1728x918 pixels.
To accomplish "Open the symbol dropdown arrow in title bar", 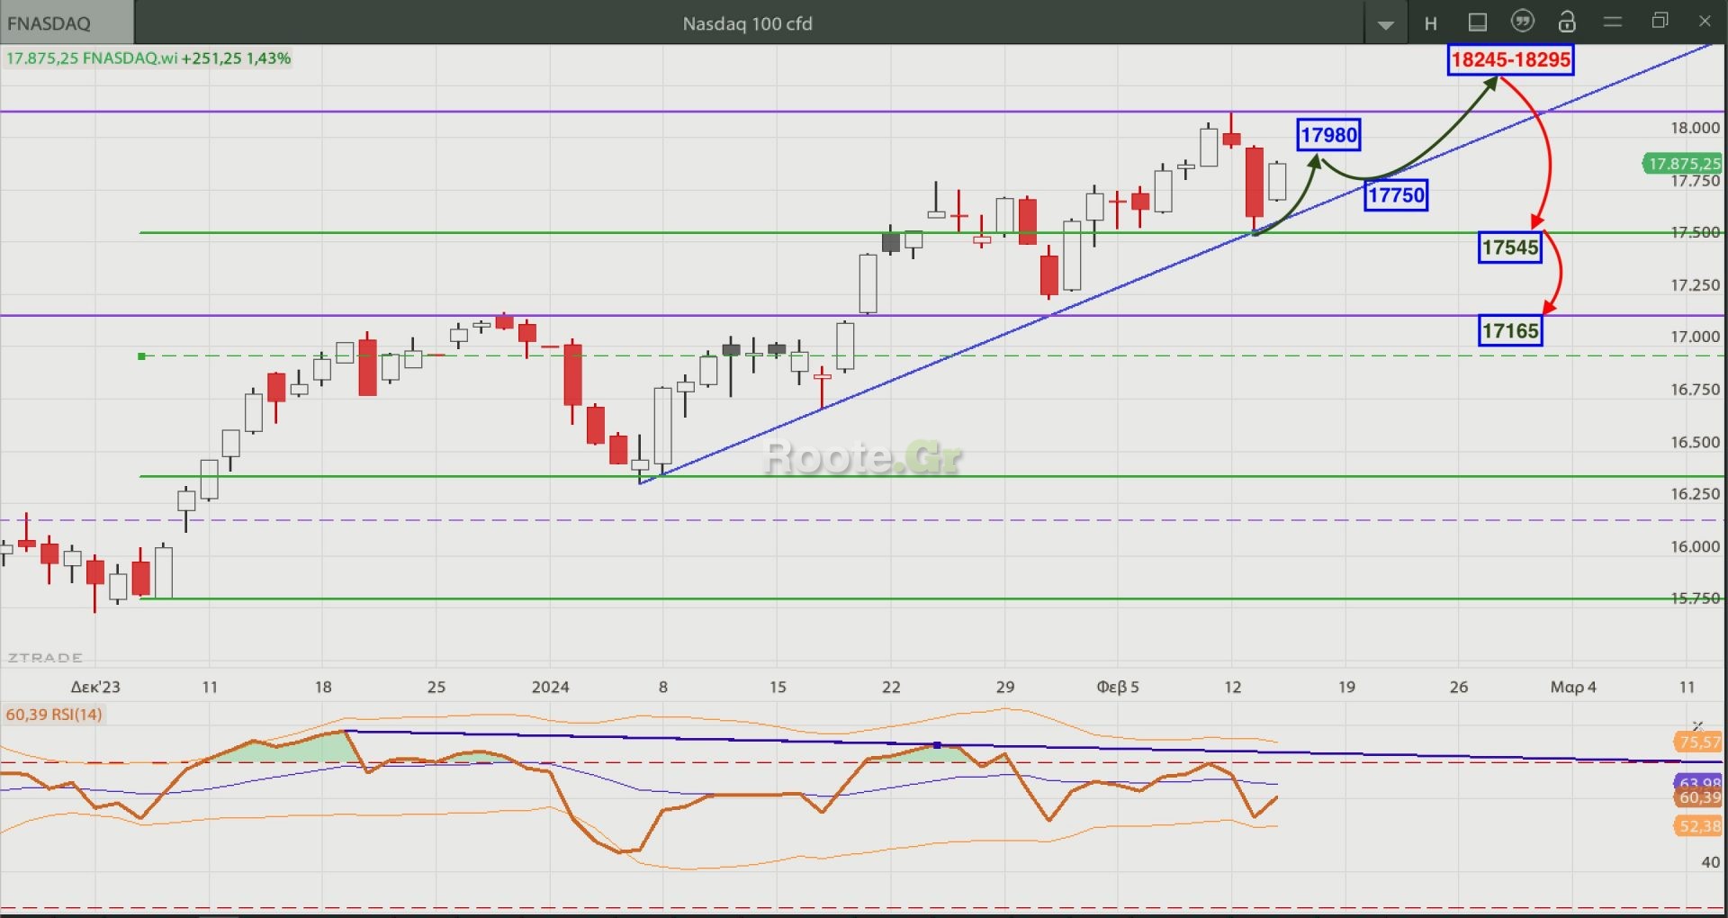I will tap(1386, 24).
